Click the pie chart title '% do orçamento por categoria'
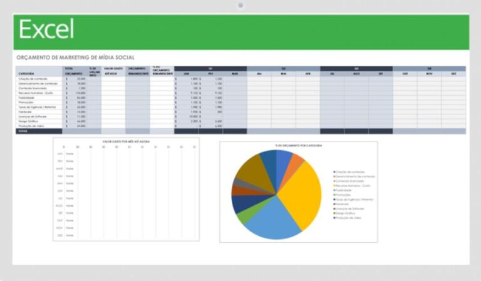The image size is (481, 281). 299,146
